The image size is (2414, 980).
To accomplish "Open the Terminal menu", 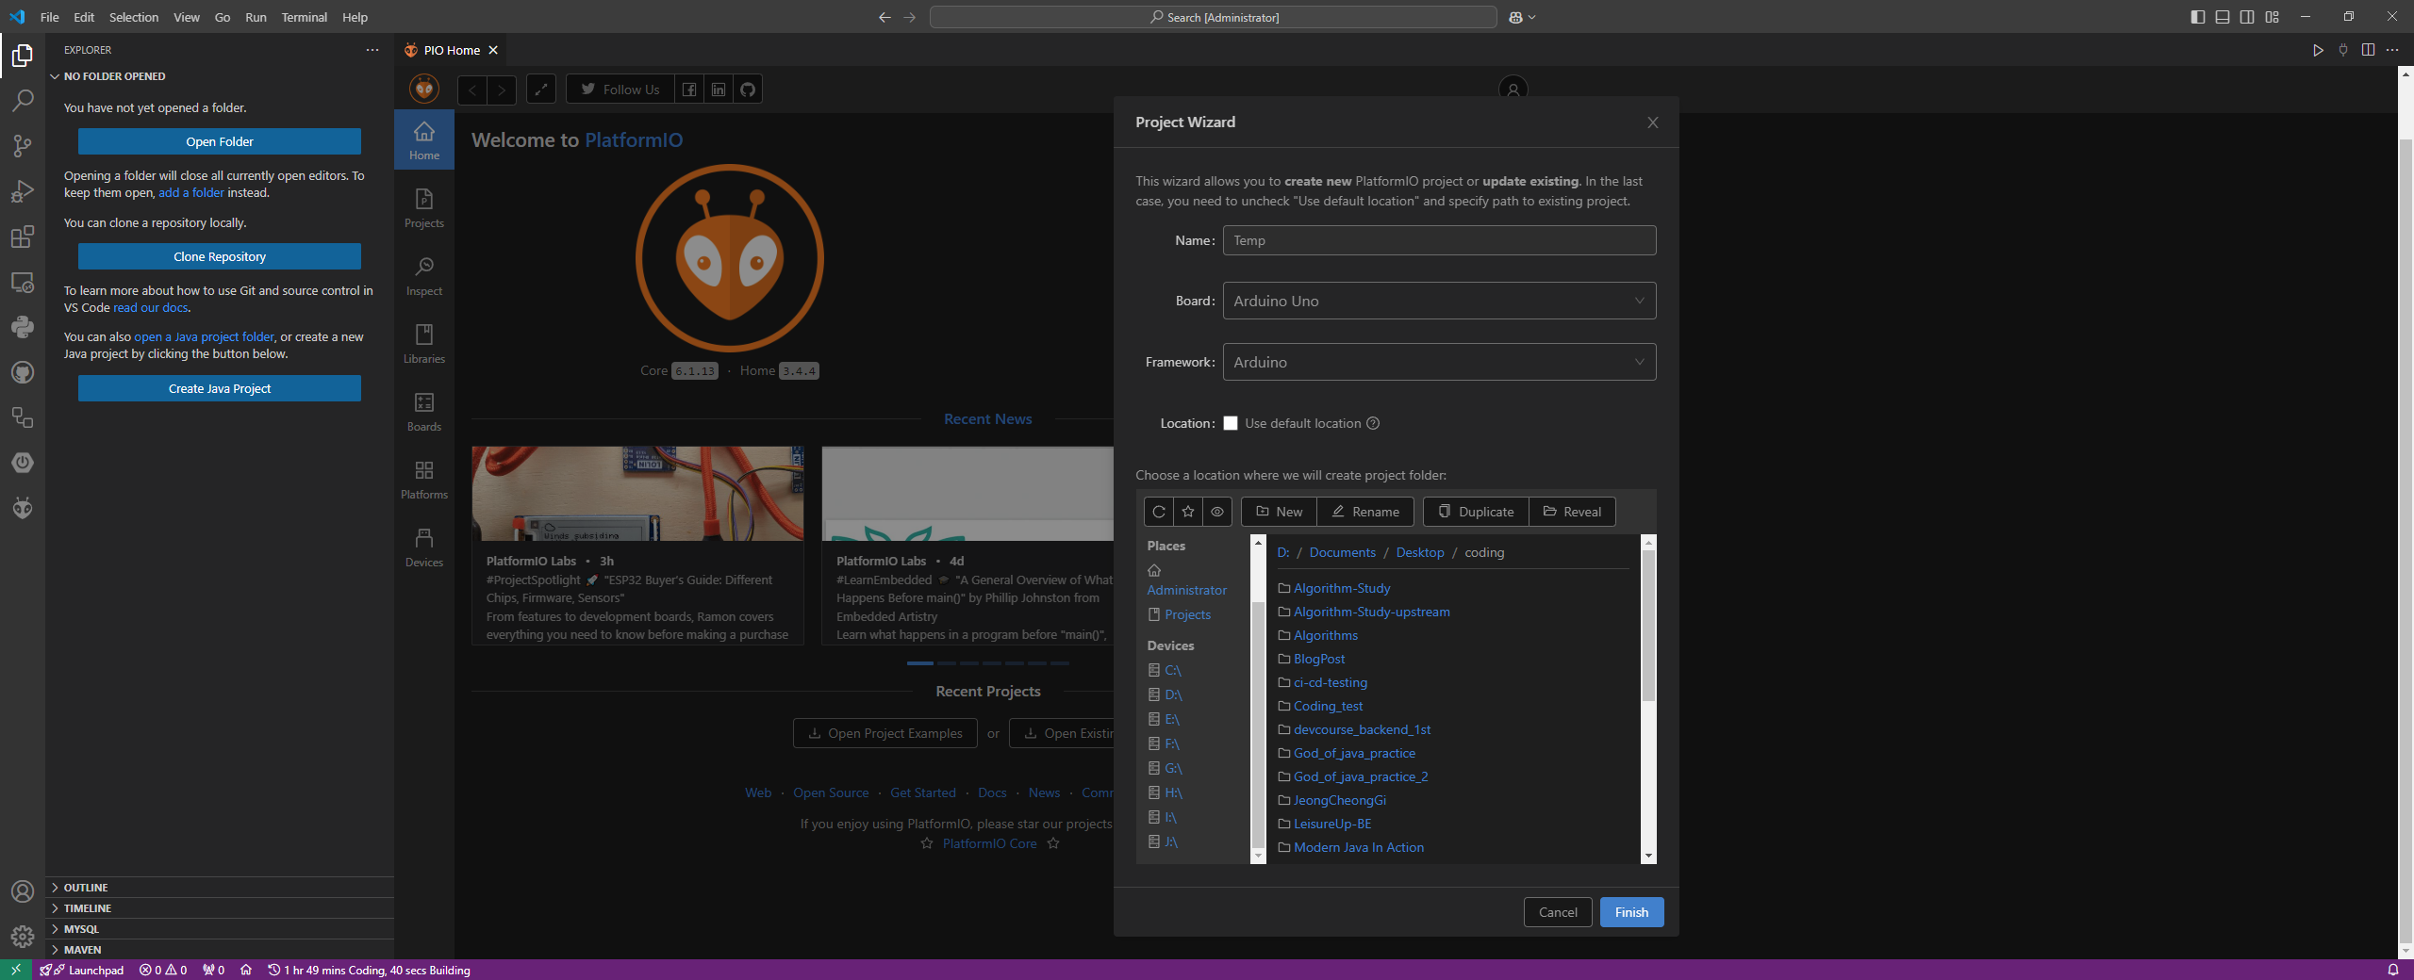I will pyautogui.click(x=304, y=17).
